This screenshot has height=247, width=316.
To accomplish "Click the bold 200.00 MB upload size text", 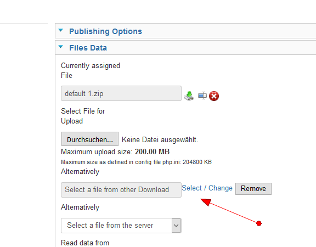I will [152, 151].
